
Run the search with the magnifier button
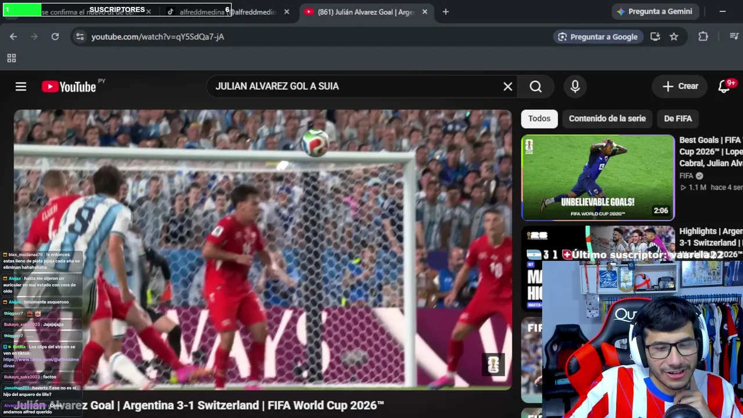(536, 87)
